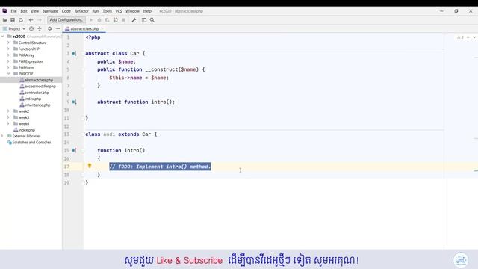Collapse the ec2020 root folder
Image resolution: width=478 pixels, height=269 pixels.
tap(3, 37)
